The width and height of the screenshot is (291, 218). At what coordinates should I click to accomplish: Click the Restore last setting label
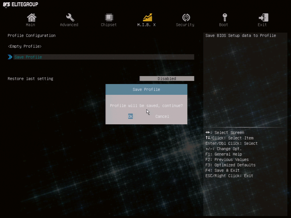pyautogui.click(x=30, y=79)
